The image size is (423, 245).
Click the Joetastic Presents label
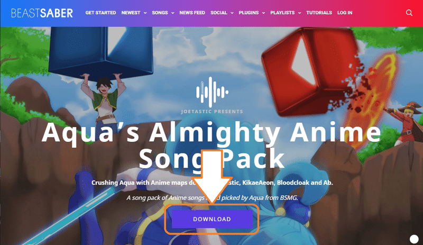212,111
